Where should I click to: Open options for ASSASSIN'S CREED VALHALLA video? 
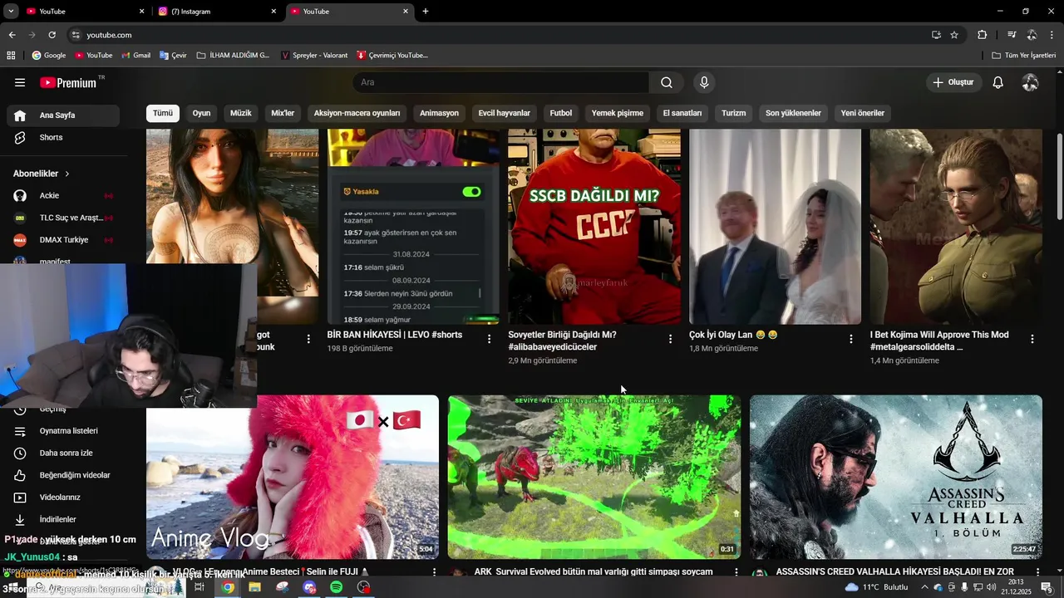point(1037,572)
